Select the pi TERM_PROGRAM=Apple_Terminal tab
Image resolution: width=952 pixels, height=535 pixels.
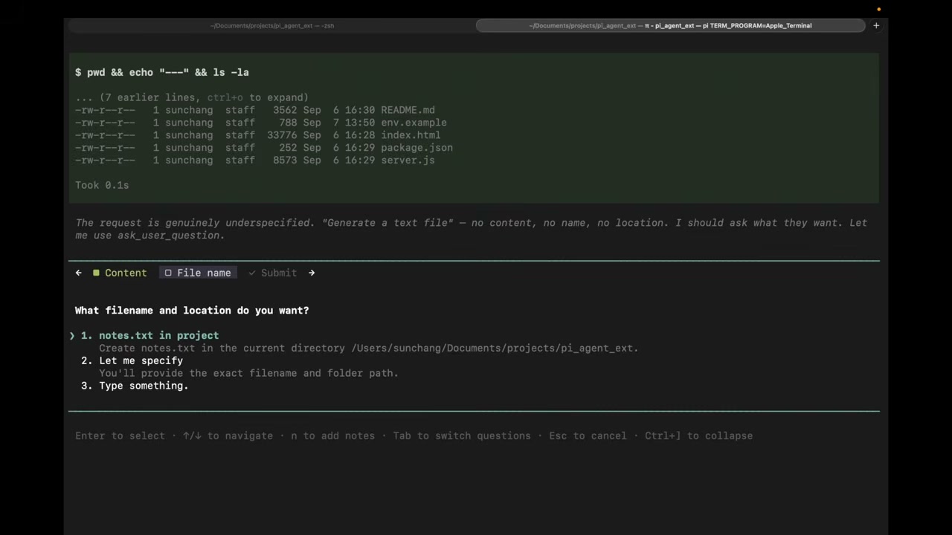[x=670, y=25]
